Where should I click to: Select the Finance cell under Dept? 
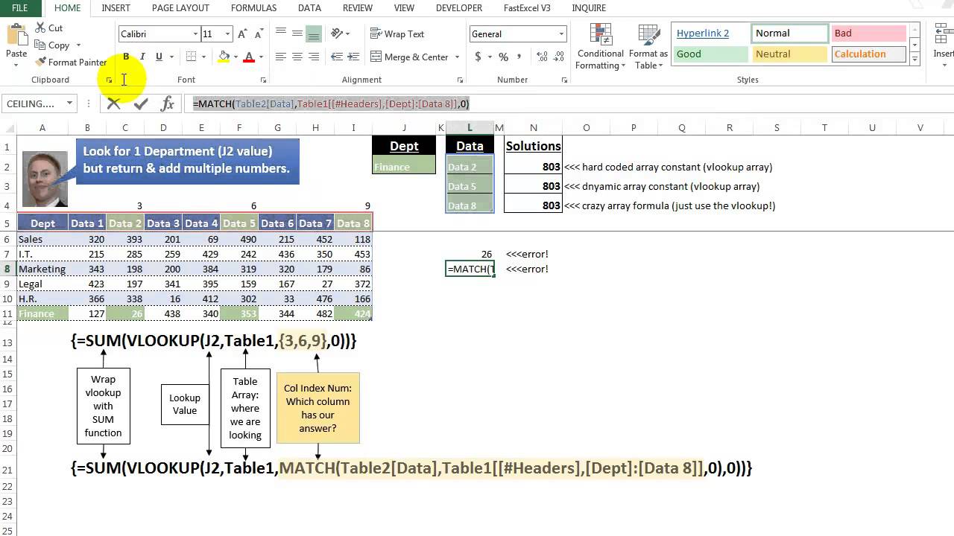(x=404, y=167)
